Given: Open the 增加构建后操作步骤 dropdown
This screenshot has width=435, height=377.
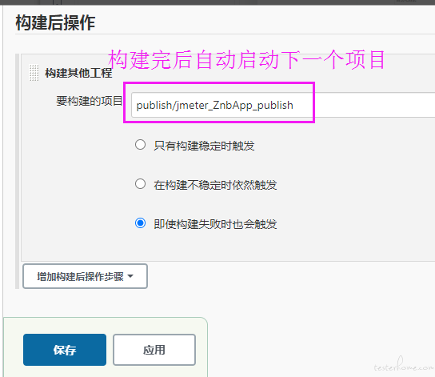Looking at the screenshot, I should click(x=85, y=276).
